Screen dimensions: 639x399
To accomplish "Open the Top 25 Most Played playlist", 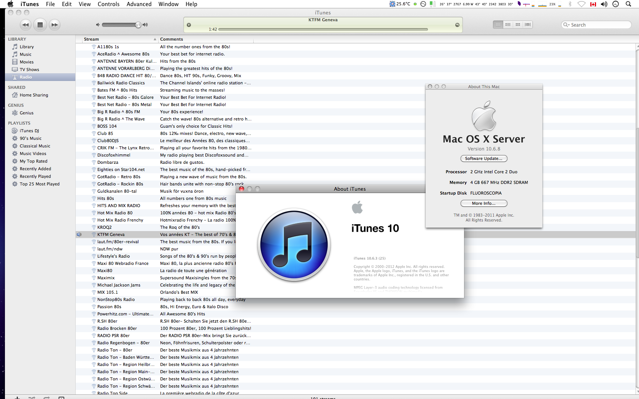I will click(40, 184).
